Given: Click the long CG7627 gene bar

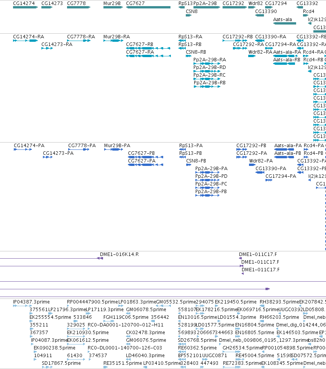Looking at the screenshot, I should click(x=148, y=7).
